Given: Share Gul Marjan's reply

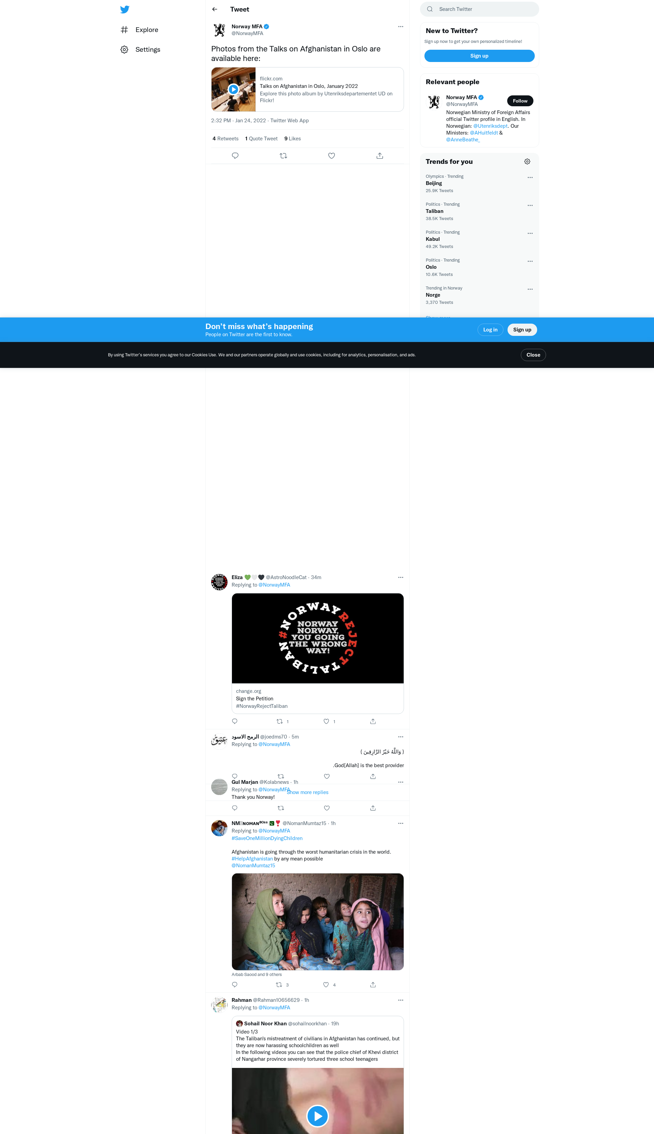Looking at the screenshot, I should pos(373,808).
